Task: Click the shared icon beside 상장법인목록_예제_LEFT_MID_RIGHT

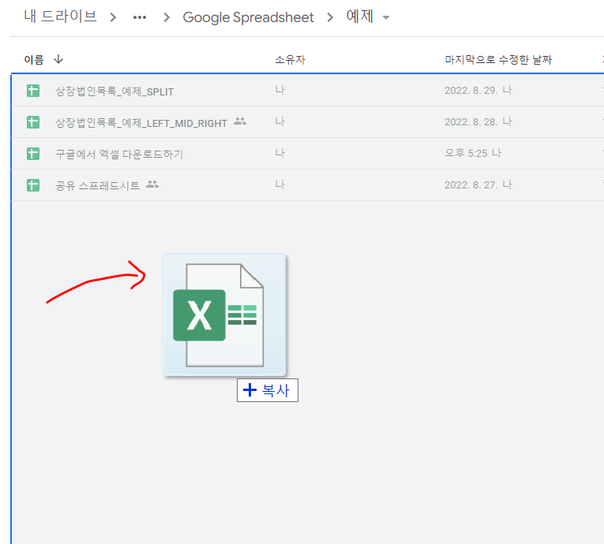Action: [x=240, y=121]
